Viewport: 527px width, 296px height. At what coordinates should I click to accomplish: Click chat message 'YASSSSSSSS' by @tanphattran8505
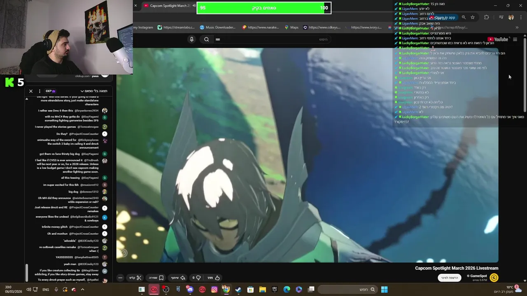(77, 257)
